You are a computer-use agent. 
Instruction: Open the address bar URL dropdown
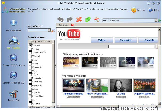tap(156, 20)
